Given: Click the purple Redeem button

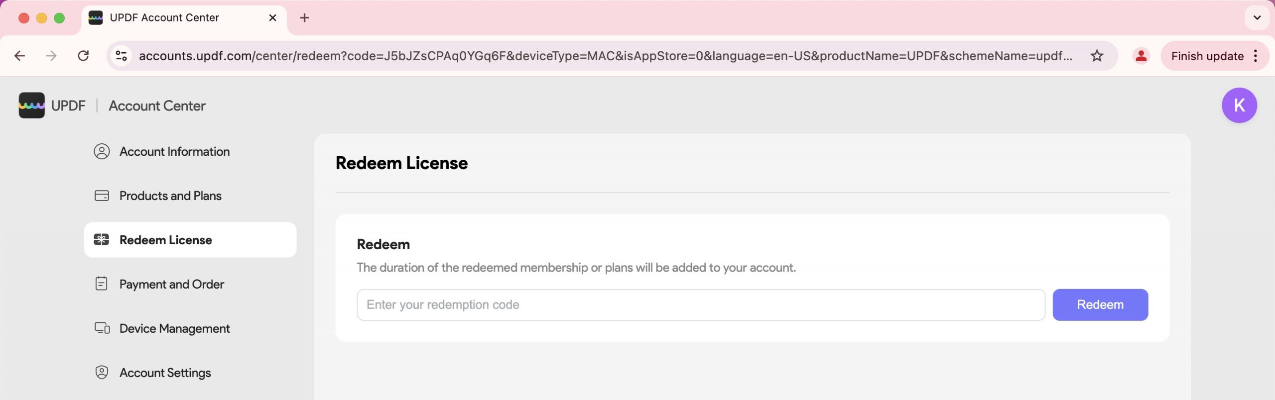Looking at the screenshot, I should (1100, 305).
